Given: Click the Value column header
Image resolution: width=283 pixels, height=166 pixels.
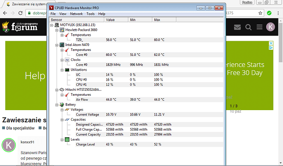Looking at the screenshot, I should pos(116,20).
